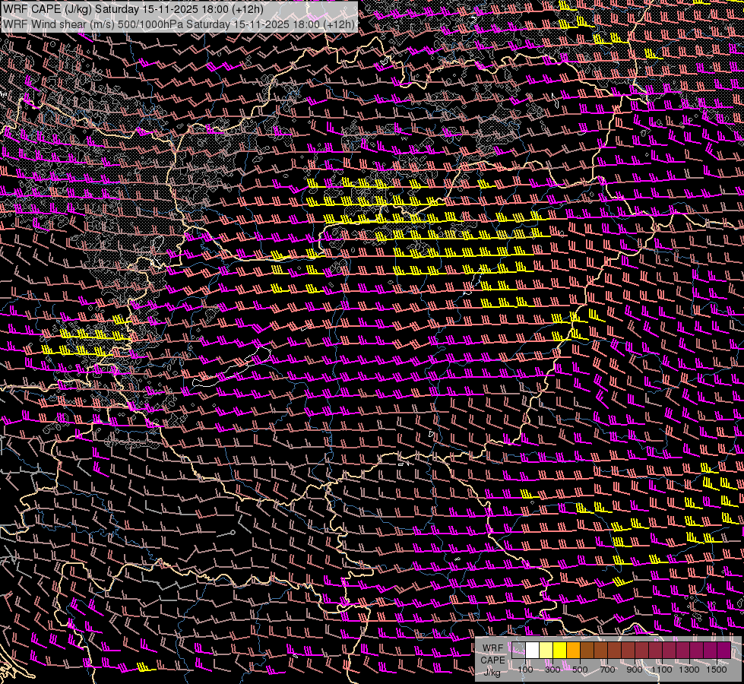Click brown swatch right of 500 tick

pyautogui.click(x=587, y=651)
